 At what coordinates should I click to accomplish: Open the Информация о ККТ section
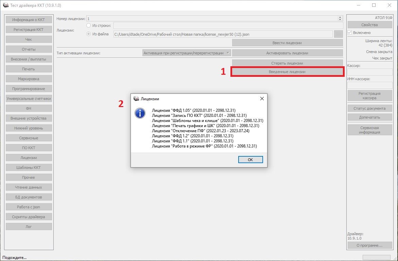click(x=29, y=20)
